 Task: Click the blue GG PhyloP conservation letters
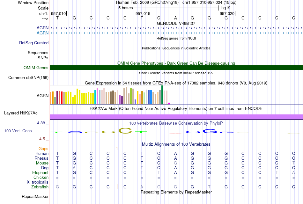(x=201, y=131)
